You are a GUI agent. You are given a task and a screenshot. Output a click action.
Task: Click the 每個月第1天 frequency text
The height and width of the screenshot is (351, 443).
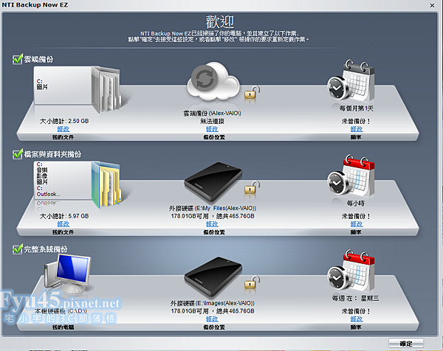tap(357, 108)
